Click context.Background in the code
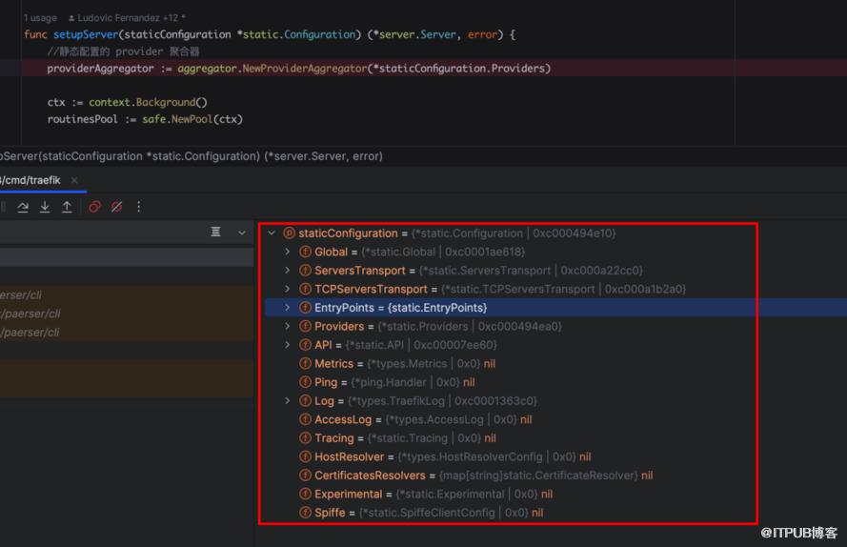Screen dimensions: 847x547 (x=142, y=102)
